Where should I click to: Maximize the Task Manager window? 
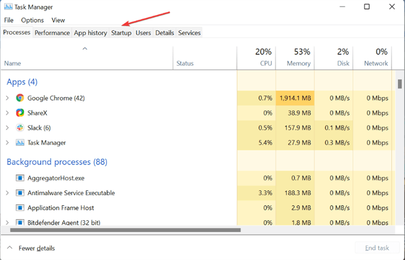(x=367, y=7)
